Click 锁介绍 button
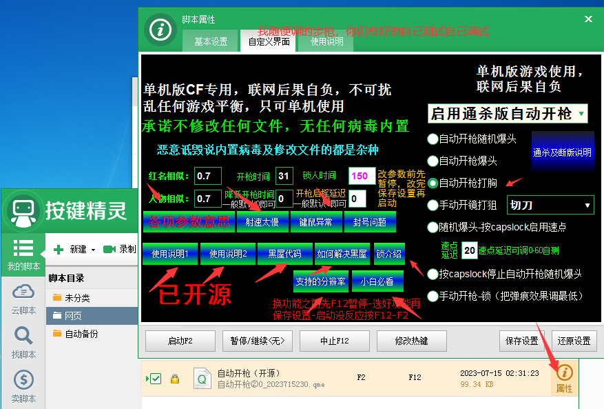The width and height of the screenshot is (604, 409). (x=389, y=254)
